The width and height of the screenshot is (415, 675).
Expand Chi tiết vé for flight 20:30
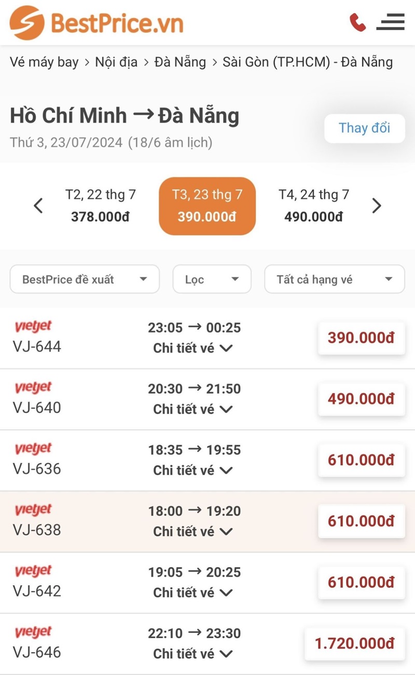click(192, 409)
